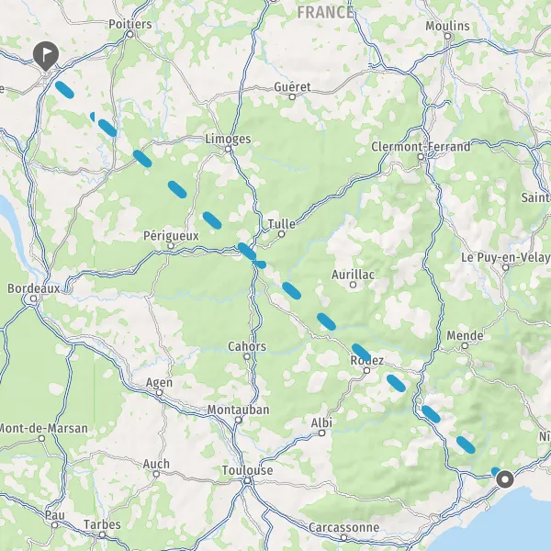Click the Carcassonne city label
The height and width of the screenshot is (551, 551).
344,527
